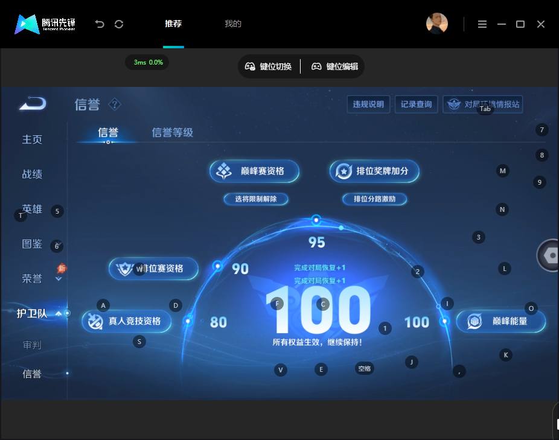Click the key marker D
The height and width of the screenshot is (440, 559).
click(176, 305)
